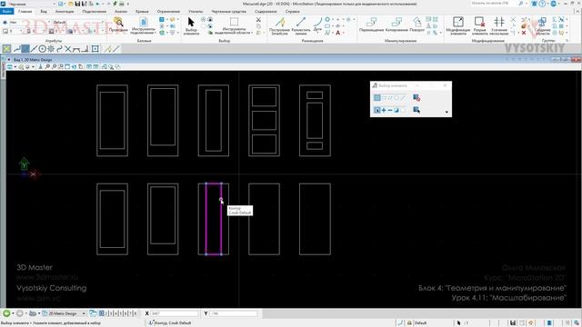
Task: Activate the Выбор элемента arrow tool
Action: coord(191,25)
